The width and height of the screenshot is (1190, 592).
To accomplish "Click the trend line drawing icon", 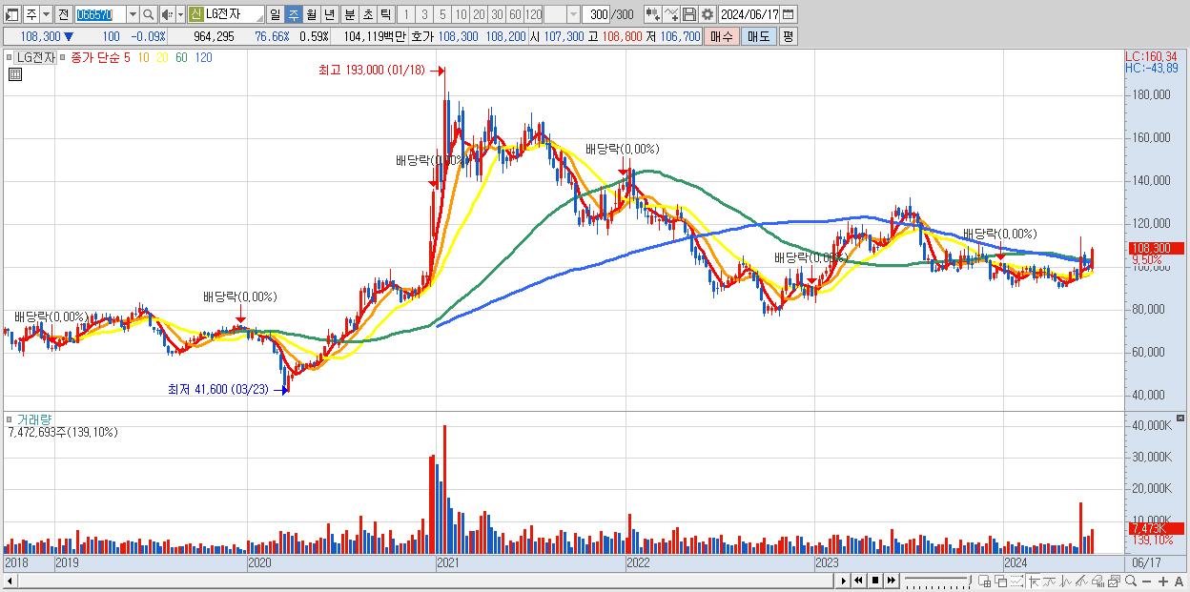I will (x=1050, y=582).
